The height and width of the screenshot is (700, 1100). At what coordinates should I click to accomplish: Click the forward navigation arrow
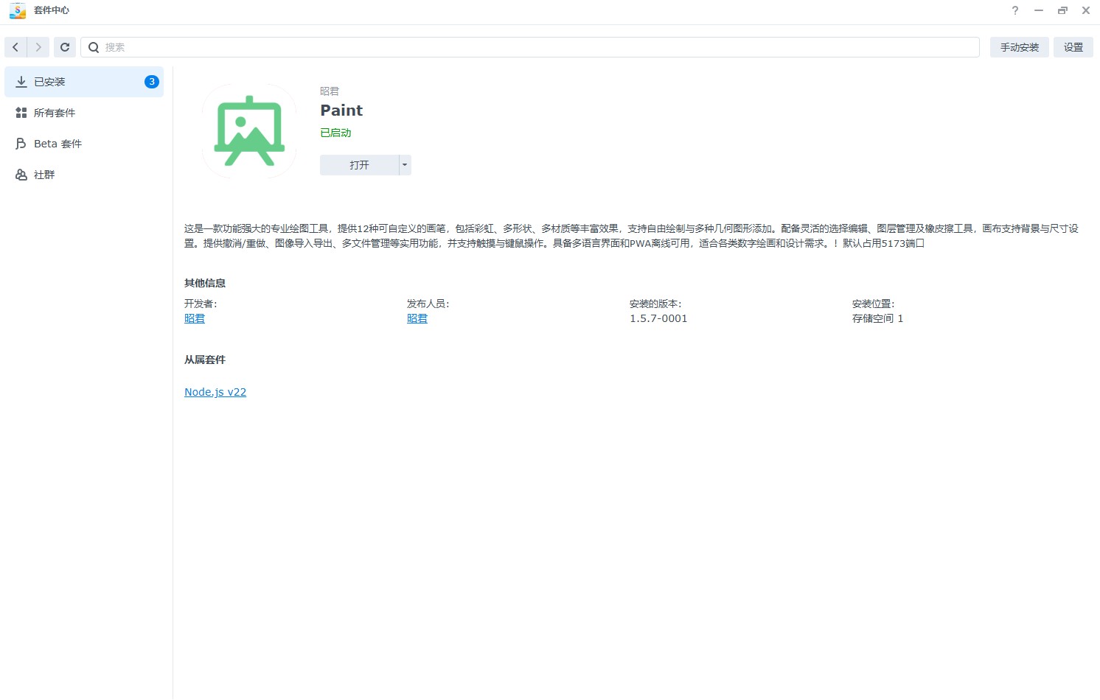[x=38, y=47]
